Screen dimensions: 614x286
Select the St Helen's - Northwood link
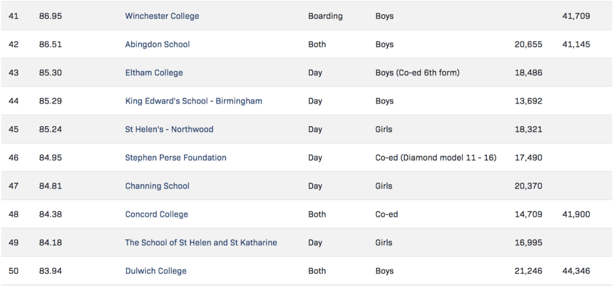pos(169,129)
